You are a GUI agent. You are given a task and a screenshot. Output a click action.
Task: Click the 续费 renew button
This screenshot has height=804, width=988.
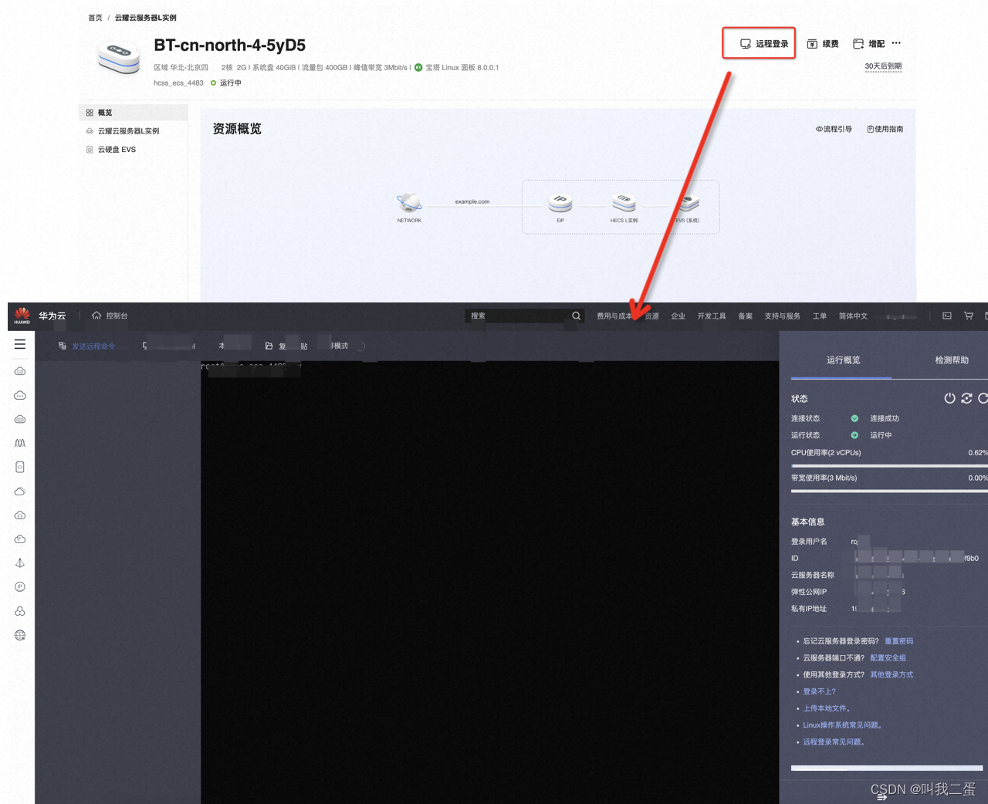[823, 44]
